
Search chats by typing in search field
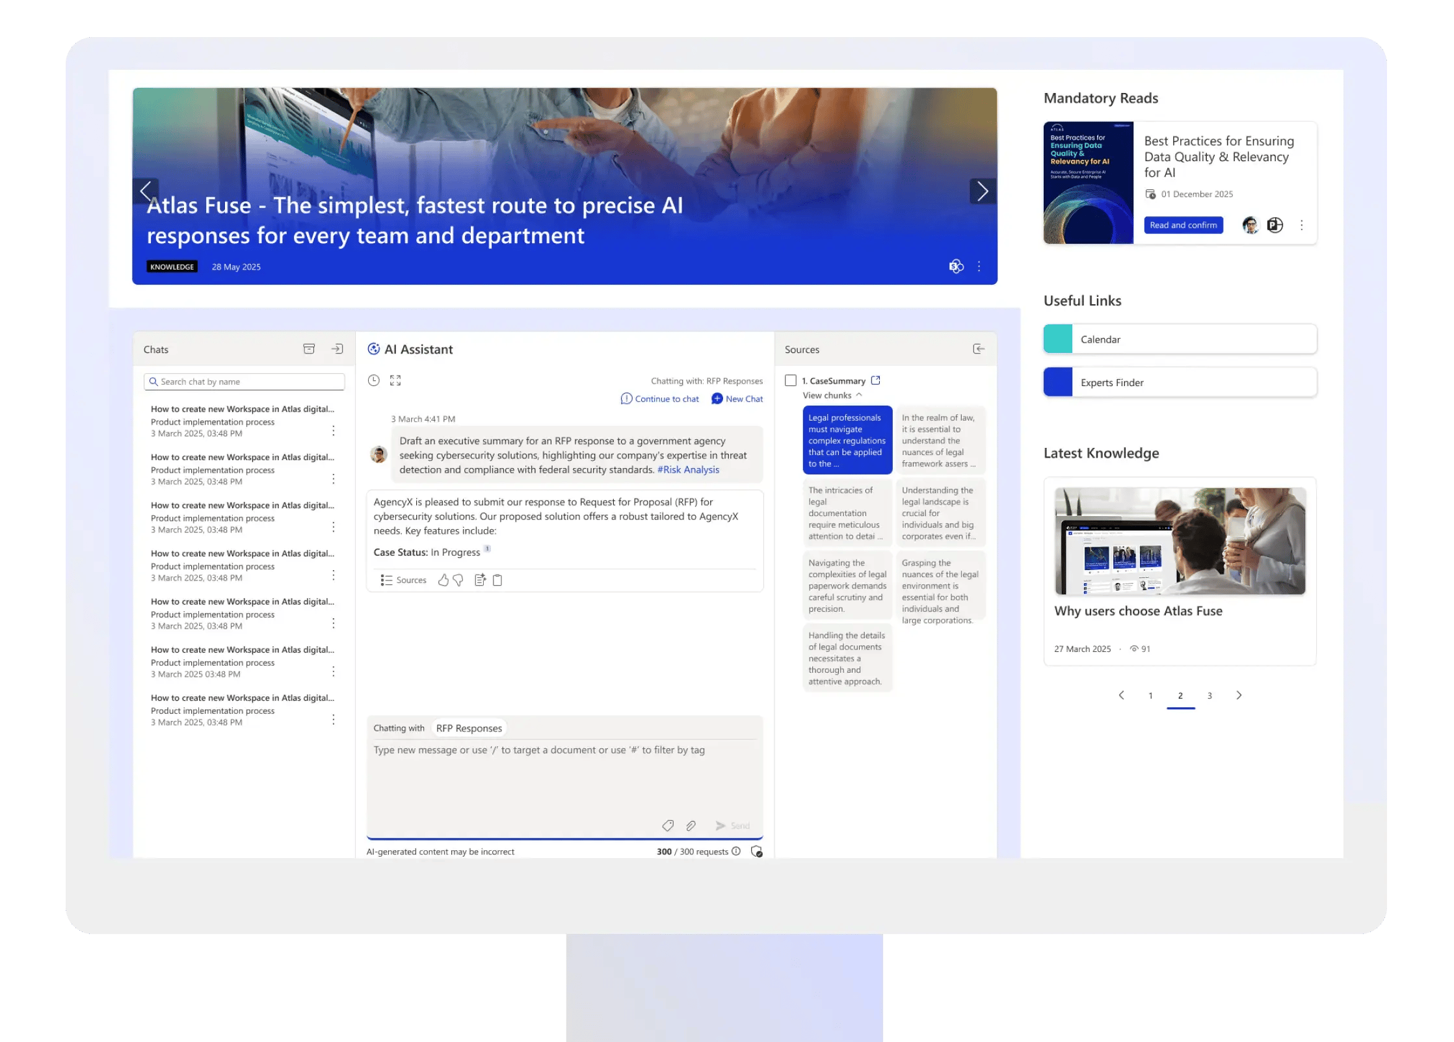(x=243, y=381)
